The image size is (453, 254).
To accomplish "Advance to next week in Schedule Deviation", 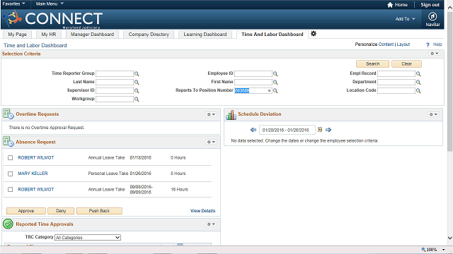I will [x=328, y=130].
